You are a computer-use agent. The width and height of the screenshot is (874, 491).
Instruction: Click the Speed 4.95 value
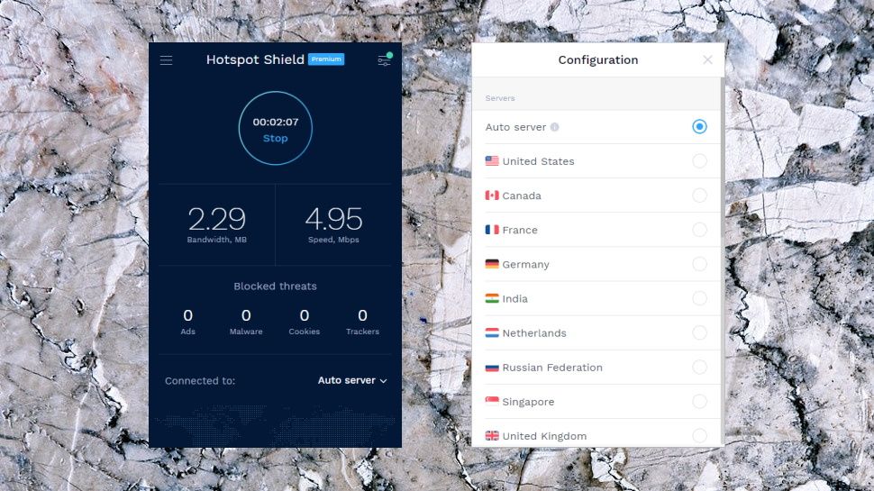click(x=333, y=219)
